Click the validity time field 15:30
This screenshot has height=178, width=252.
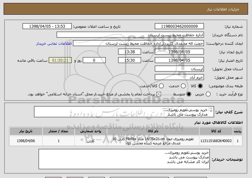click(130, 60)
